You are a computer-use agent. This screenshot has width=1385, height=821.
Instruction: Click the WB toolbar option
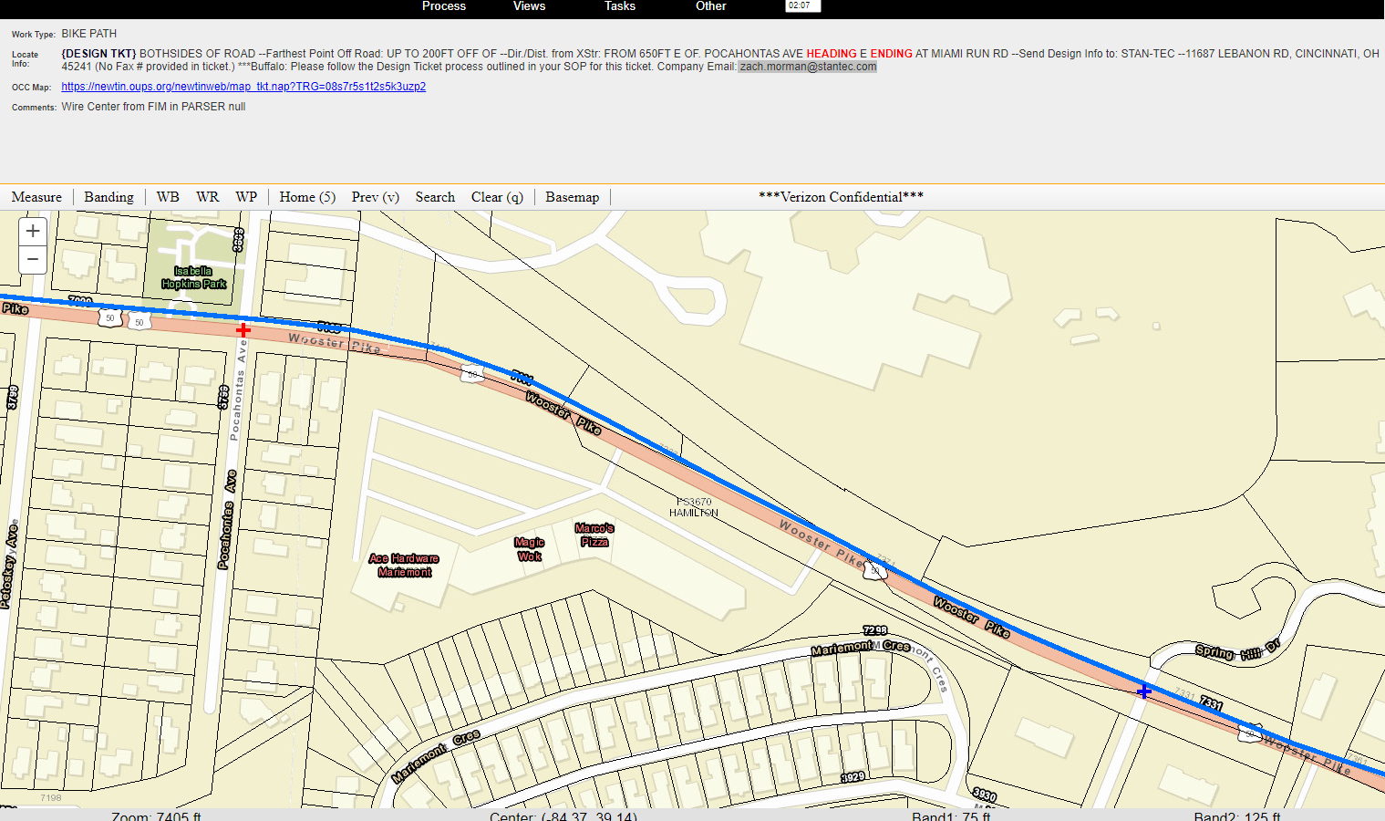point(168,197)
